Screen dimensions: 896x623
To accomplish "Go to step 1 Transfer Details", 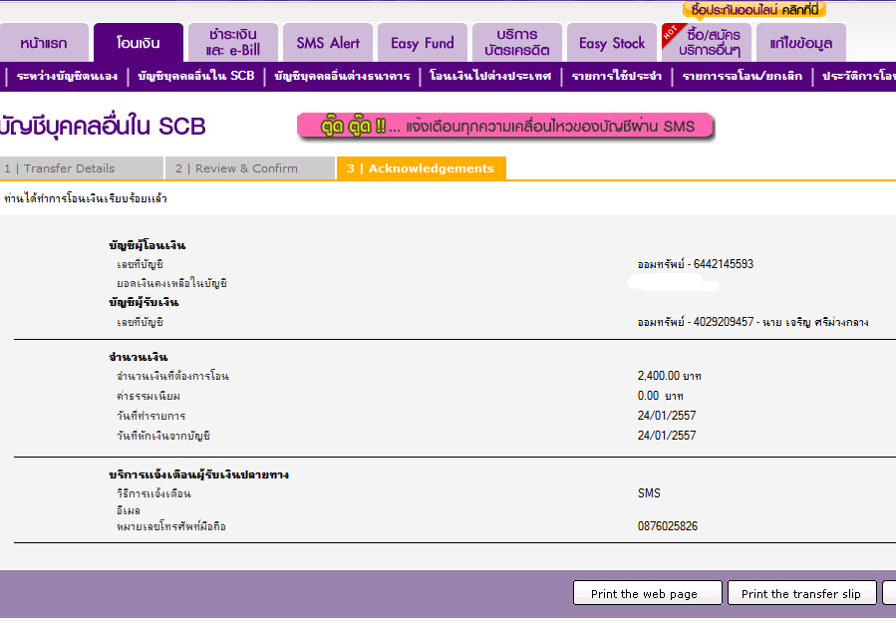I will click(81, 168).
